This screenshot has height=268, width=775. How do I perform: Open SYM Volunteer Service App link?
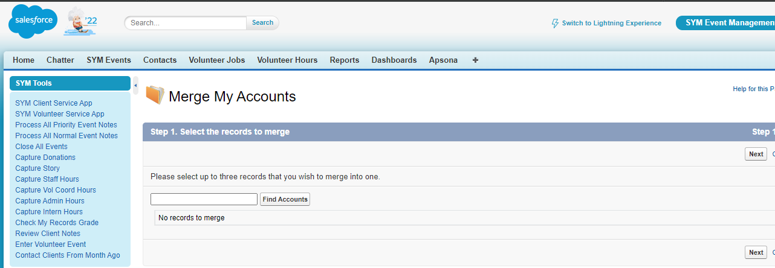tap(60, 114)
